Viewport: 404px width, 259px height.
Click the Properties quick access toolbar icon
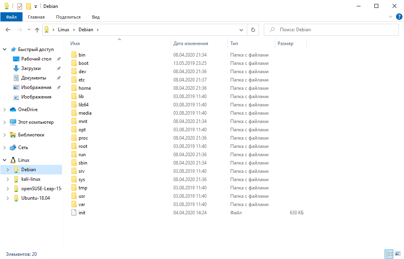[20, 6]
